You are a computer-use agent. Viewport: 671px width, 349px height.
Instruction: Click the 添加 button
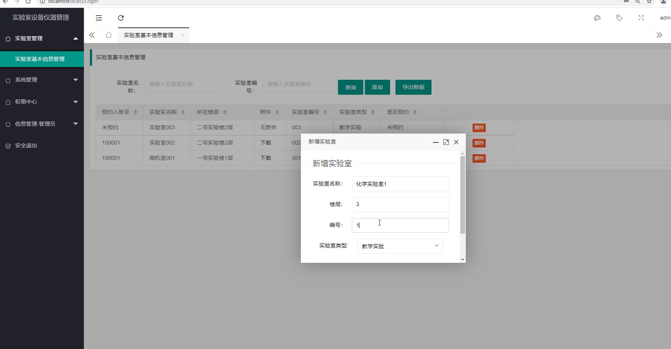pyautogui.click(x=377, y=87)
